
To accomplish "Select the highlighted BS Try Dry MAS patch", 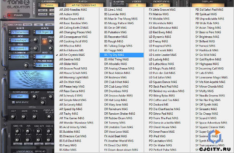I will (x=122, y=55).
